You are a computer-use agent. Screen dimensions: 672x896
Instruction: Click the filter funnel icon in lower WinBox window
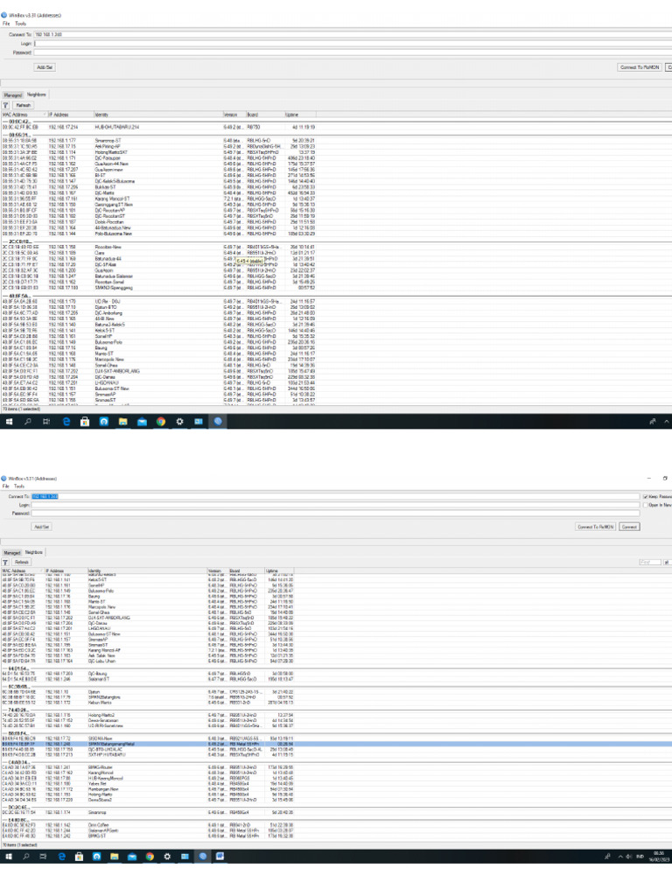(x=5, y=563)
